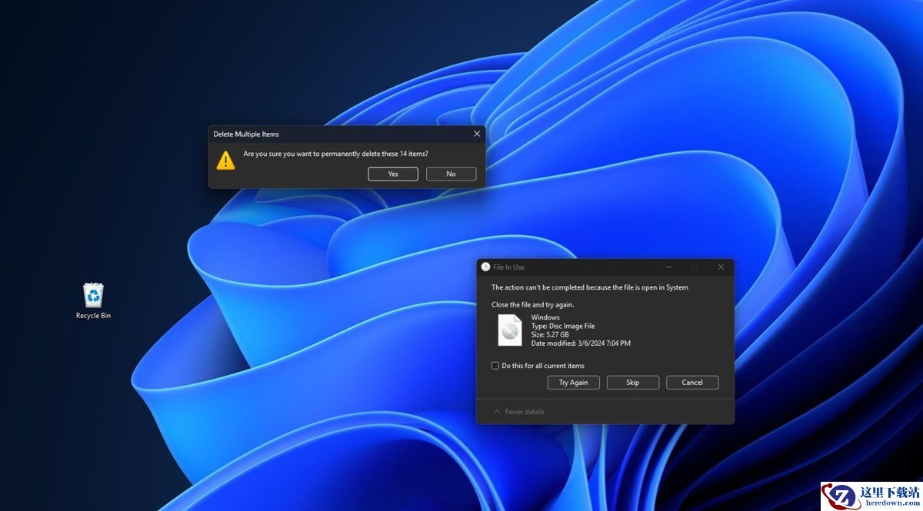The height and width of the screenshot is (511, 923).
Task: Click the Windows disc image file icon
Action: click(509, 330)
